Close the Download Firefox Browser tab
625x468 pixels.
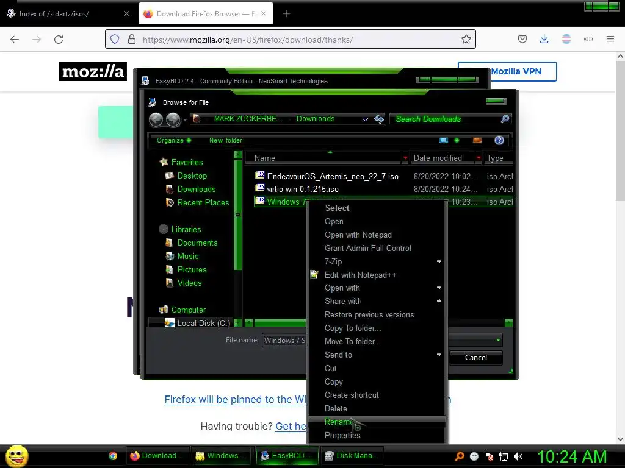[264, 13]
